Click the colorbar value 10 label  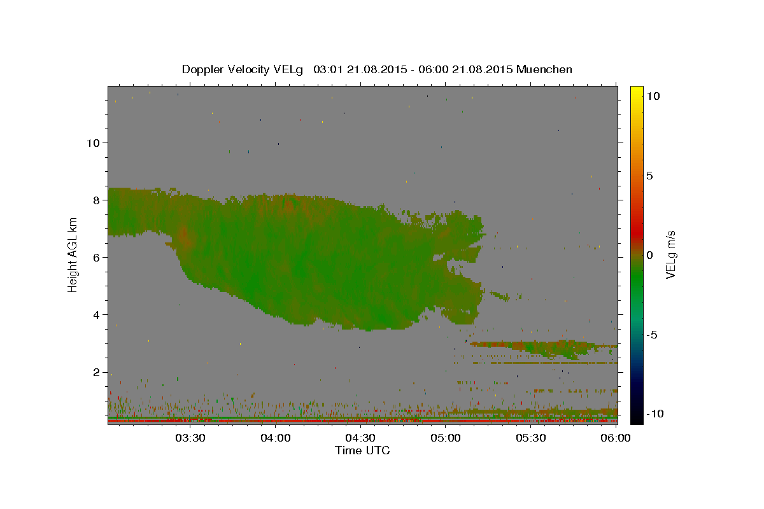[x=653, y=95]
